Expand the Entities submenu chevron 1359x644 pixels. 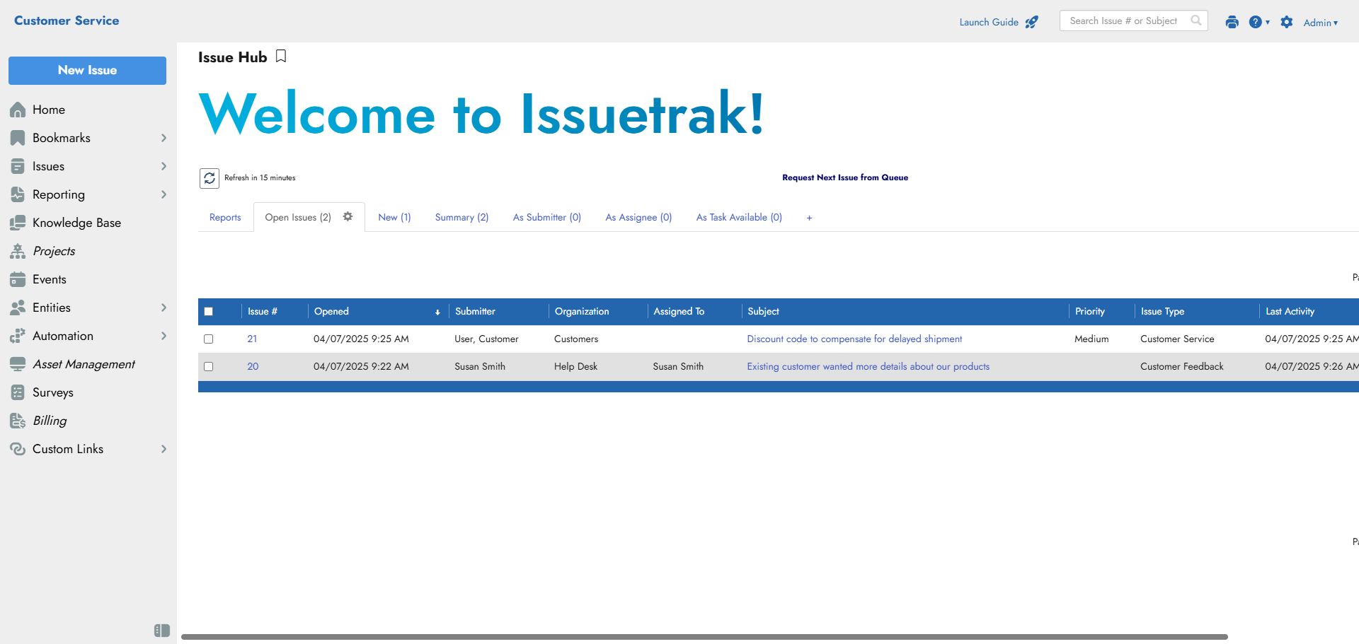pyautogui.click(x=164, y=308)
